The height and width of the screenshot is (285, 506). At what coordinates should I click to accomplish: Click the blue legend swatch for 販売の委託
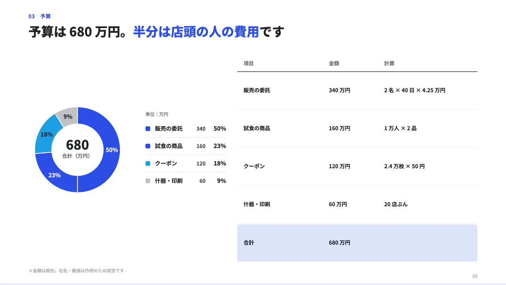pos(148,129)
